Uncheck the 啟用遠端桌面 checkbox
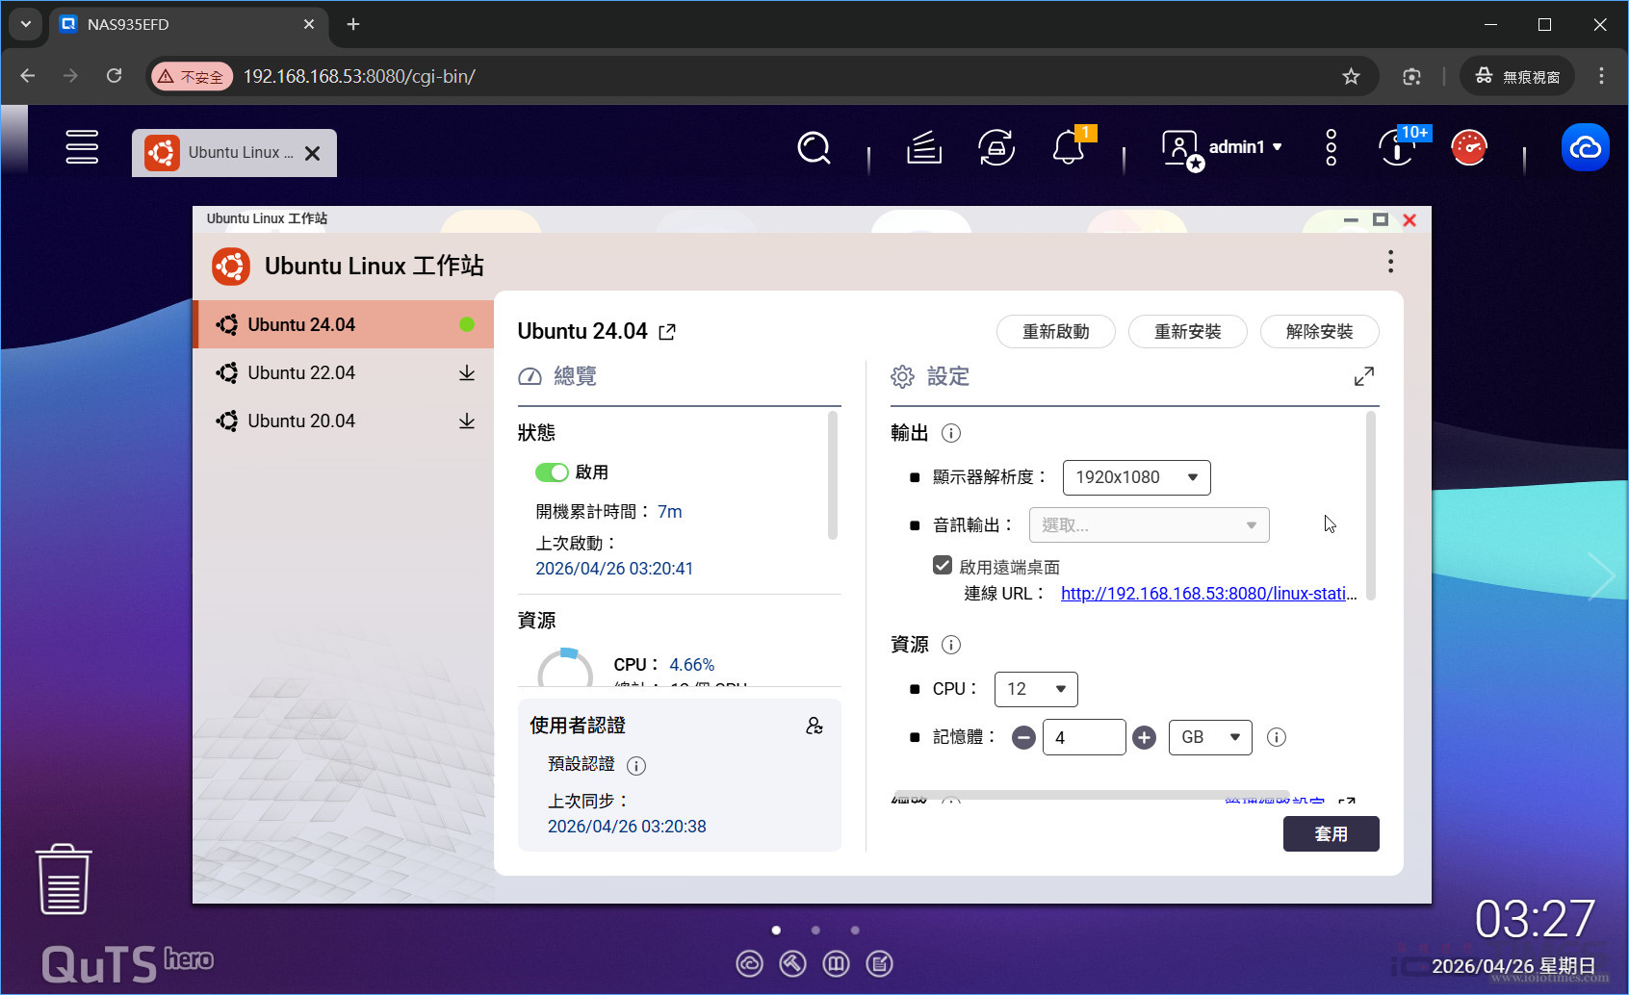The width and height of the screenshot is (1629, 995). [943, 566]
